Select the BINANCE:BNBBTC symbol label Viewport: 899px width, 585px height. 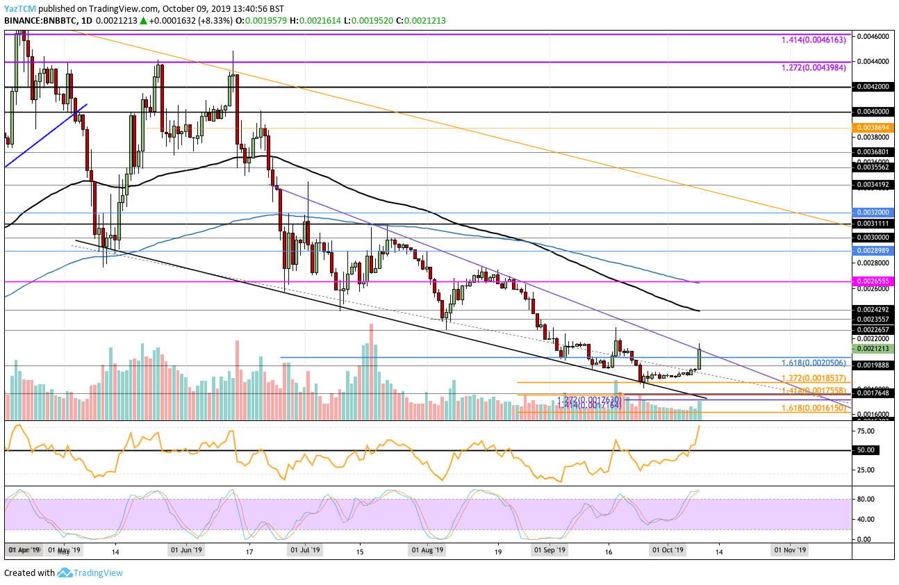click(41, 21)
